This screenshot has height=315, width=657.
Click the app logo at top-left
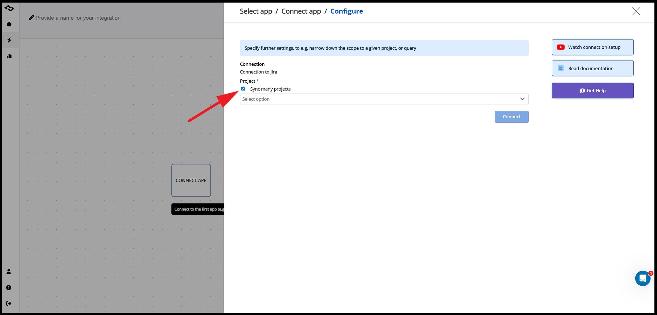[x=9, y=8]
